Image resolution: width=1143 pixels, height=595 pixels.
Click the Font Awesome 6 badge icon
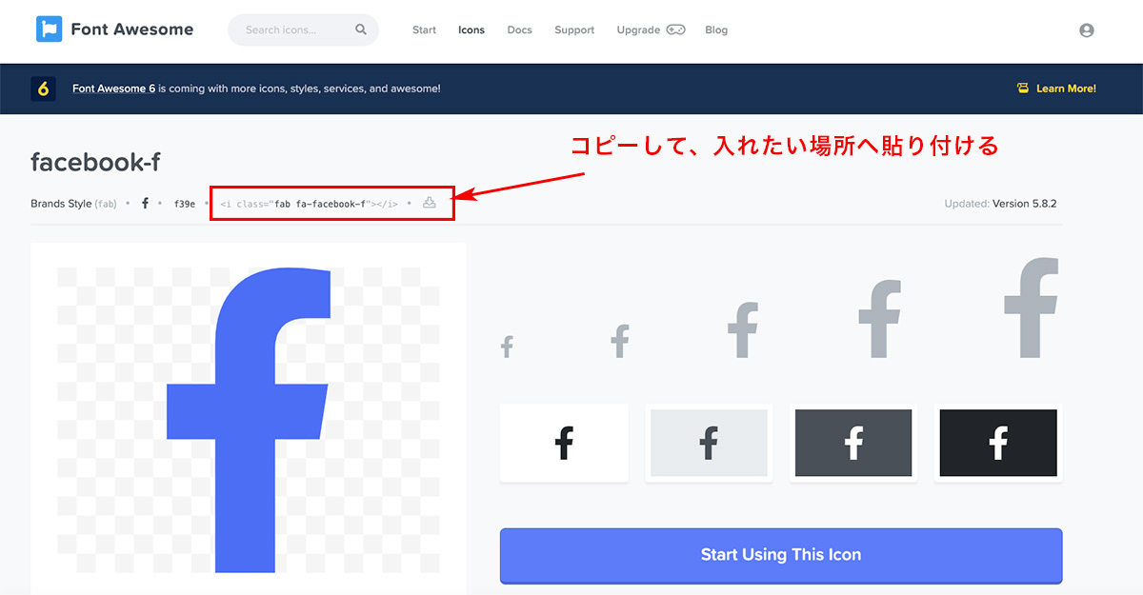[43, 89]
